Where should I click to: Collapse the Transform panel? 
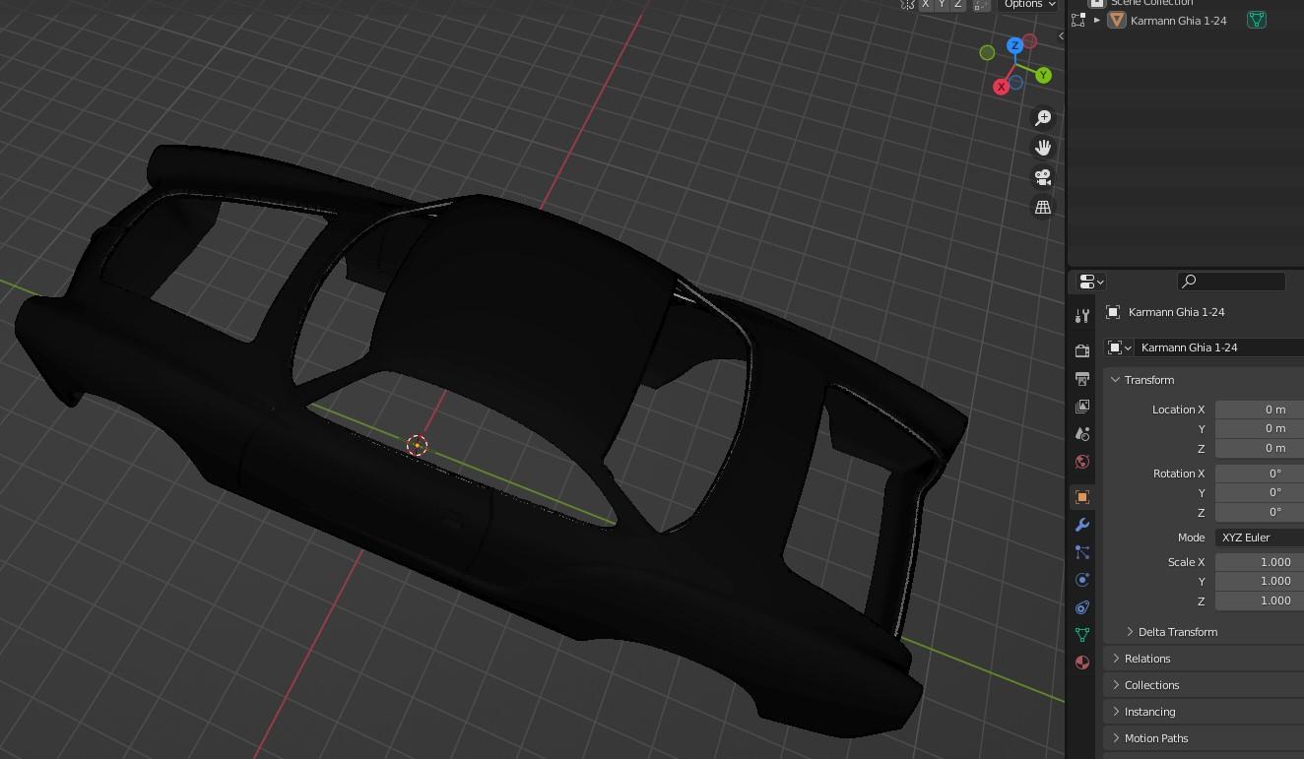click(x=1116, y=380)
